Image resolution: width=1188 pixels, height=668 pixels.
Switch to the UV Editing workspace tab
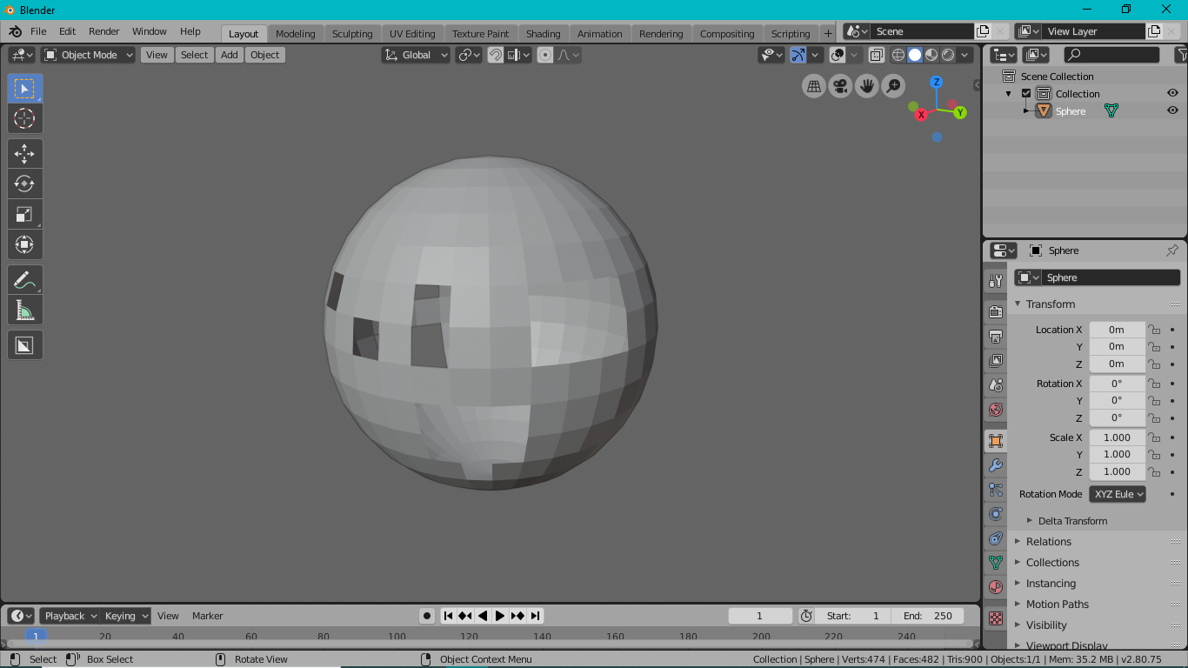(x=412, y=33)
